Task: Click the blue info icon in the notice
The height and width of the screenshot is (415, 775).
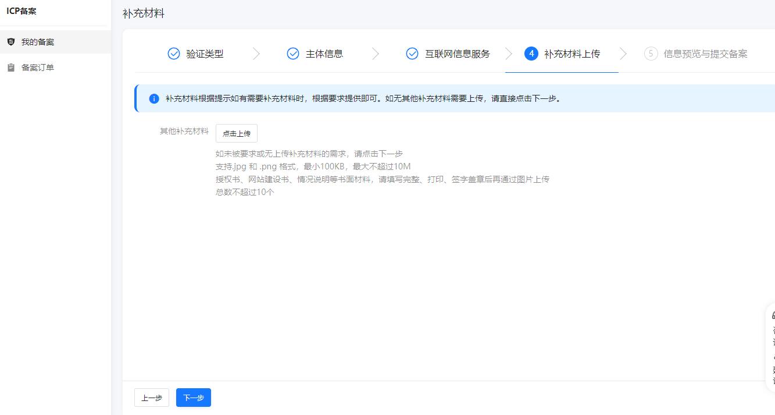Action: 154,98
